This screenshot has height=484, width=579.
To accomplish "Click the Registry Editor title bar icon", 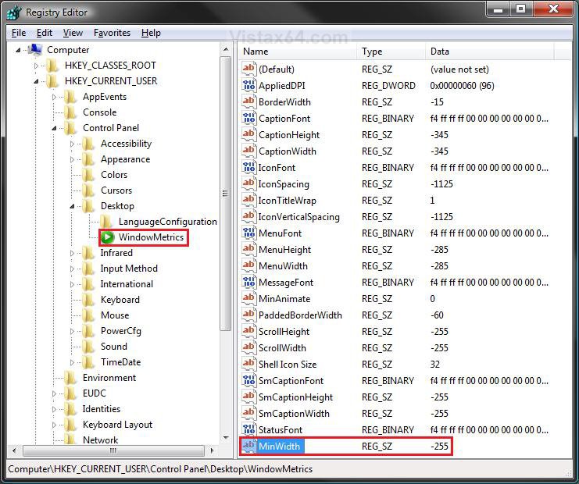I will 14,12.
